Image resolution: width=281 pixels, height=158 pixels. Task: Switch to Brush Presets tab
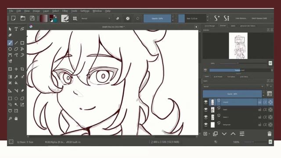[218, 77]
